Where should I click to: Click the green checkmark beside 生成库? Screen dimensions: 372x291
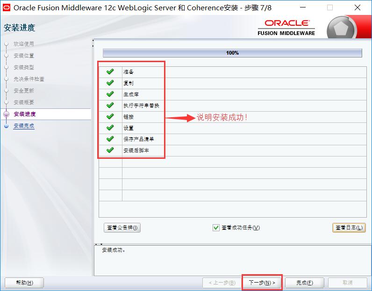(x=110, y=94)
